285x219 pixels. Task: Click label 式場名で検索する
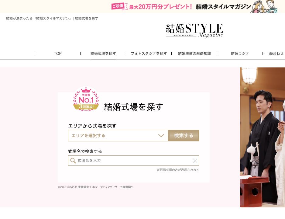[x=85, y=151]
